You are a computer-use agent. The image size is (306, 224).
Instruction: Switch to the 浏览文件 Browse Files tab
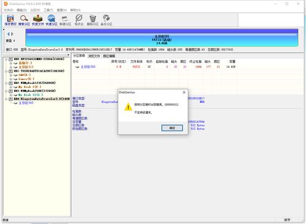click(94, 56)
